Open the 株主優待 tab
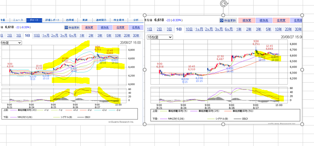The width and height of the screenshot is (314, 146). tap(119, 20)
